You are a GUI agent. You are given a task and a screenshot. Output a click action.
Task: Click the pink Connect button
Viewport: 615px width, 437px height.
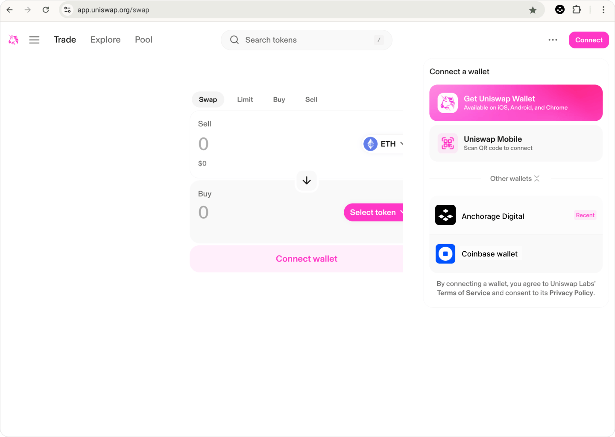pos(589,40)
